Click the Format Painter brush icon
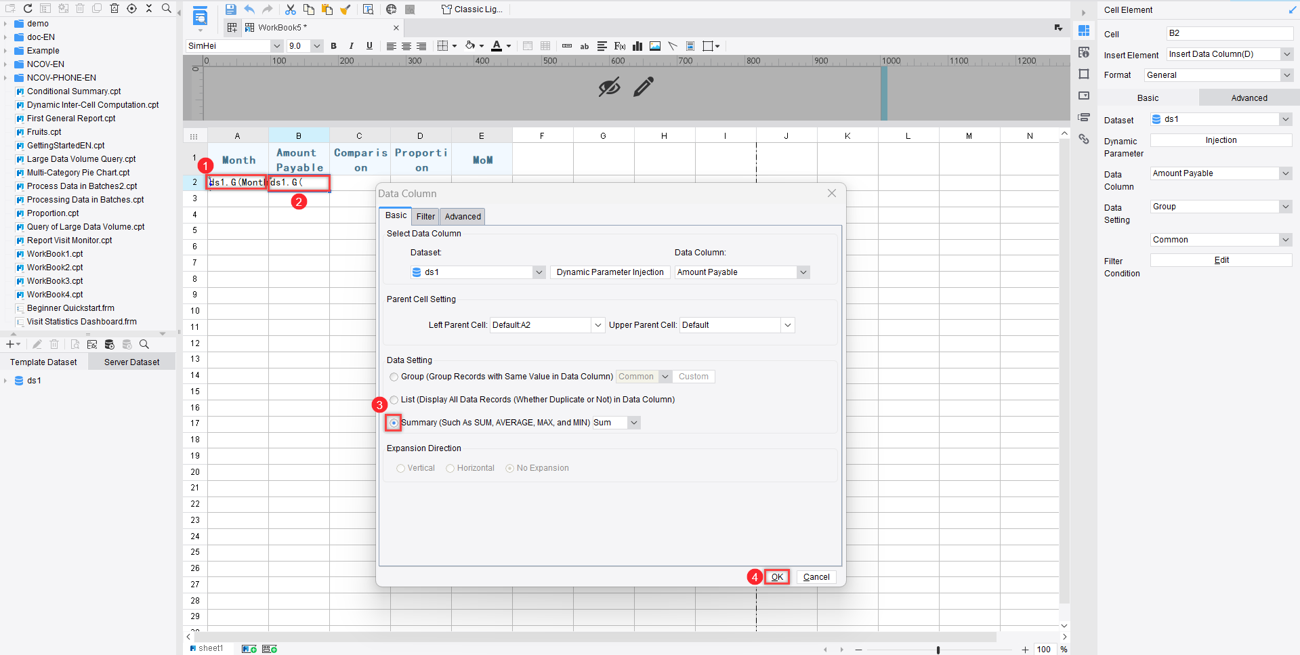 pos(345,9)
